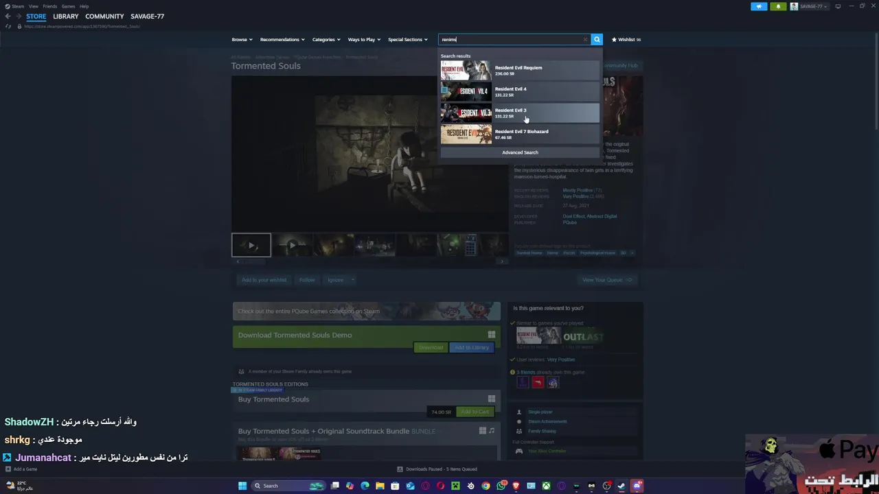Select Resident Evil 7 Biohazard search result
This screenshot has height=494, width=879.
point(520,134)
